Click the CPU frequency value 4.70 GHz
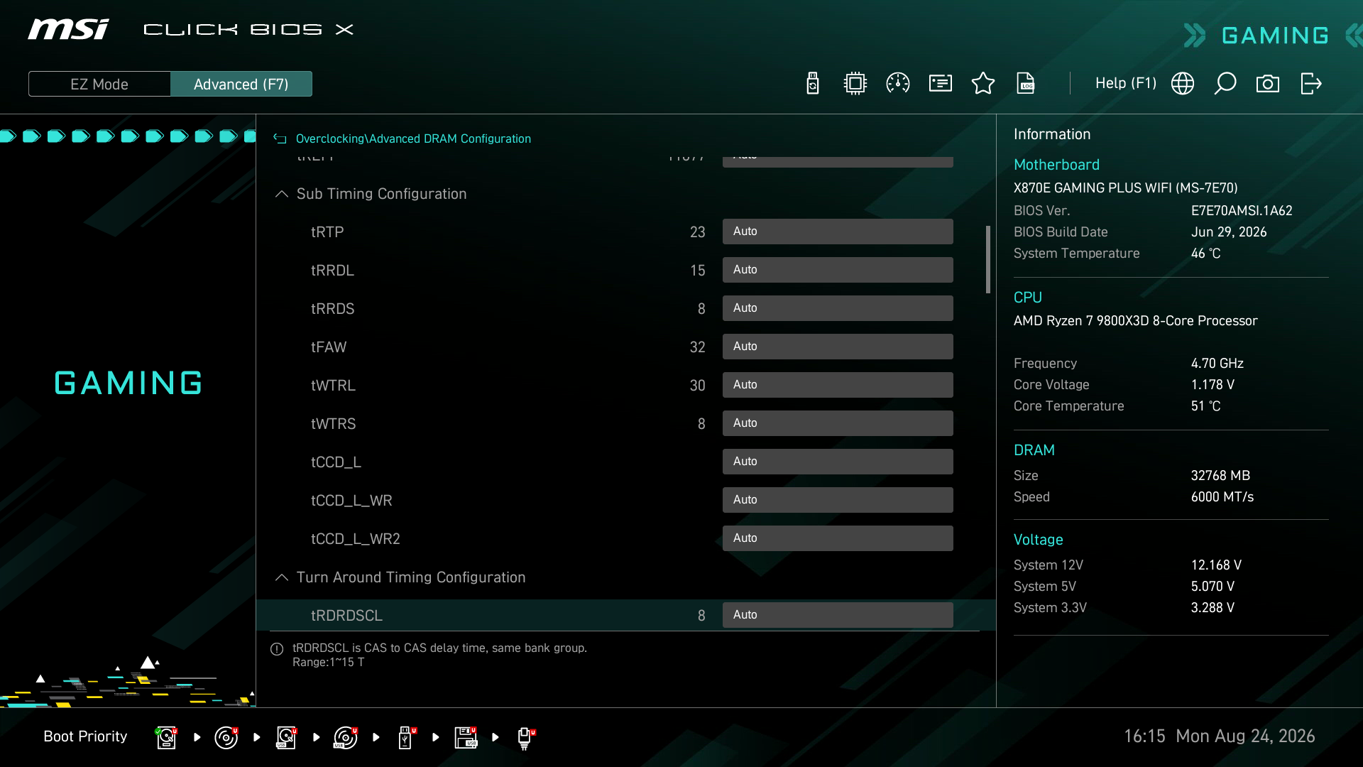 click(x=1217, y=364)
